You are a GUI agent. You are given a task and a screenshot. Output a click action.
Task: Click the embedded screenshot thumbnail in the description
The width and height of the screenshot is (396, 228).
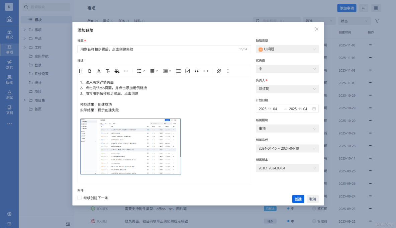point(130,146)
